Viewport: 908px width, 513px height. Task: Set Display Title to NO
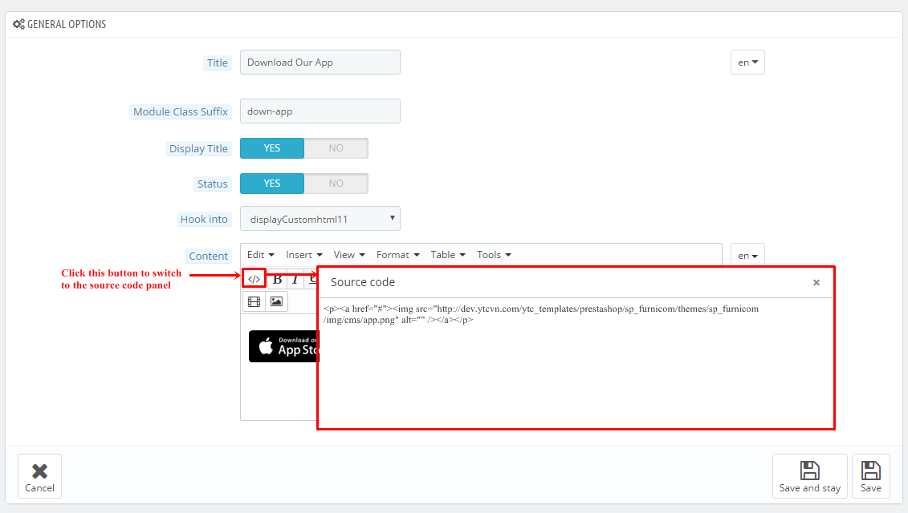(336, 148)
